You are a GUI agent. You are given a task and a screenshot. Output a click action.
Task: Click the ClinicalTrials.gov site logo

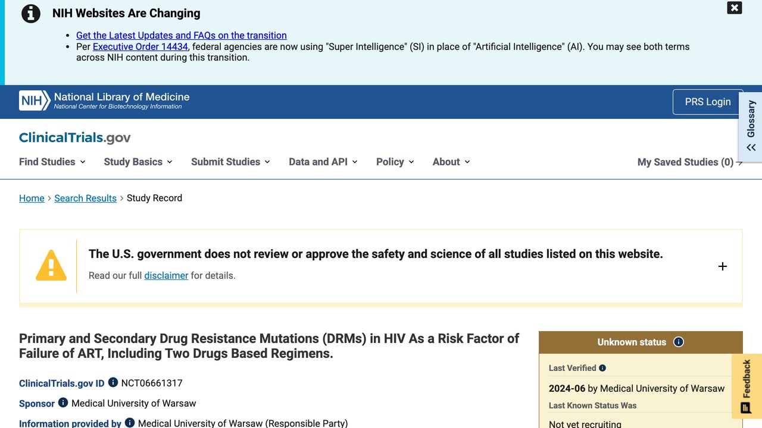(x=75, y=138)
